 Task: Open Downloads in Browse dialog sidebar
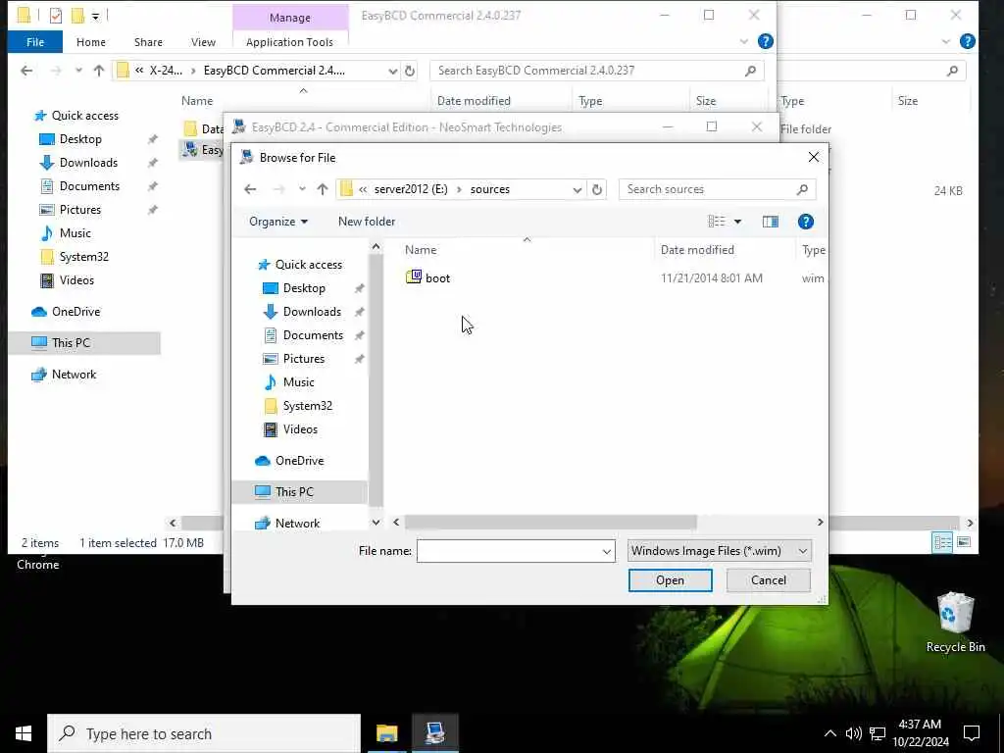[312, 312]
